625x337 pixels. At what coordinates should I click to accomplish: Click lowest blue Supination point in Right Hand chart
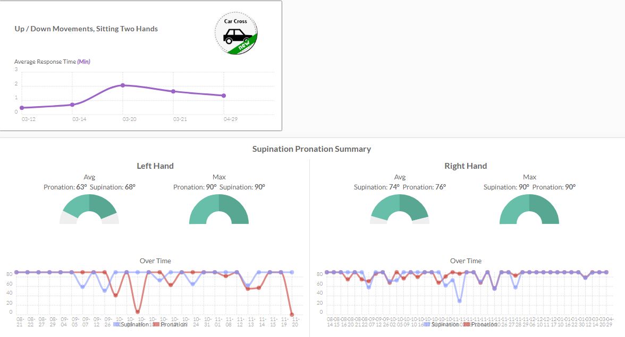[x=459, y=301]
